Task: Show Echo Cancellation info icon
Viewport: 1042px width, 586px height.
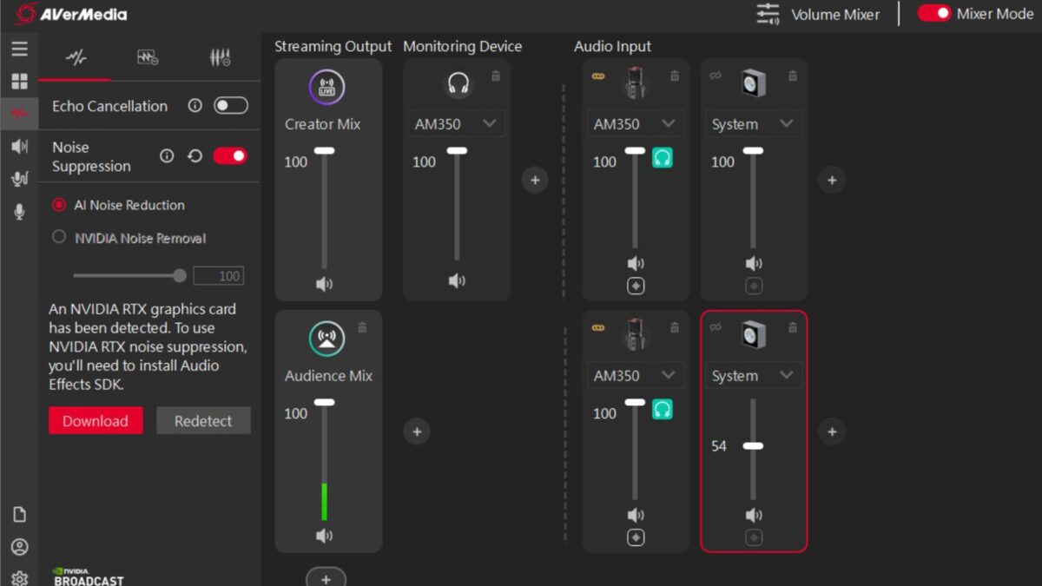Action: click(x=195, y=105)
